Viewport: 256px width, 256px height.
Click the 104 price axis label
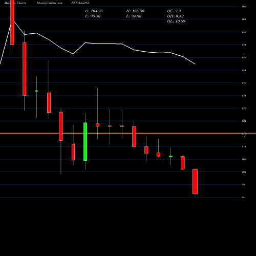click(244, 172)
